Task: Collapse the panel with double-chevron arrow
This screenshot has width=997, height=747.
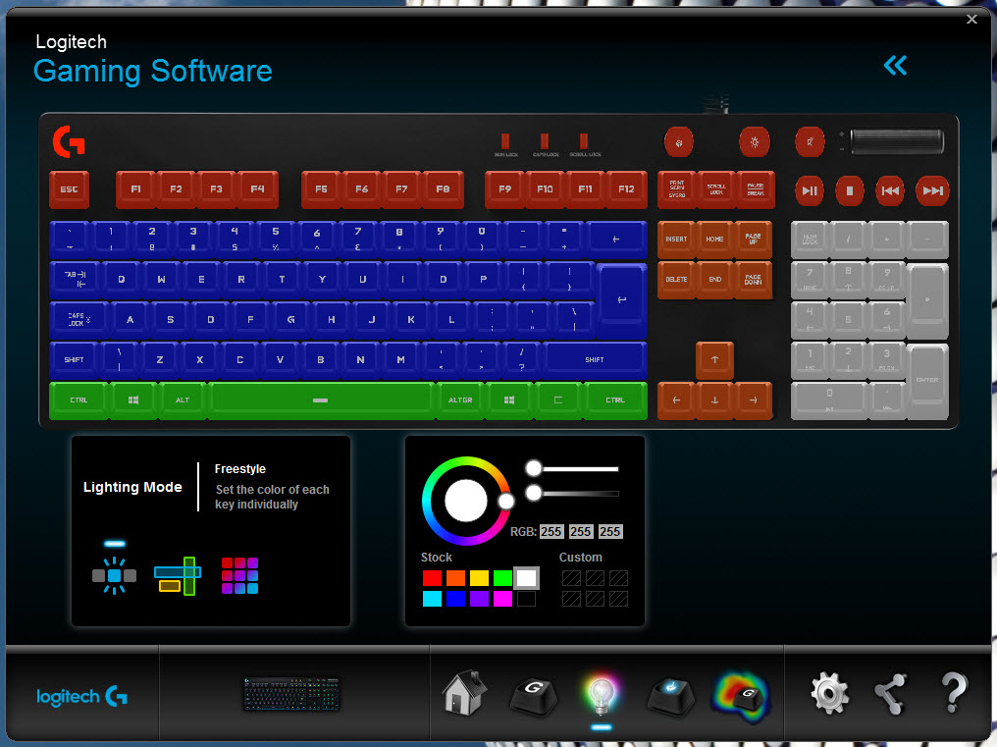Action: [x=895, y=65]
